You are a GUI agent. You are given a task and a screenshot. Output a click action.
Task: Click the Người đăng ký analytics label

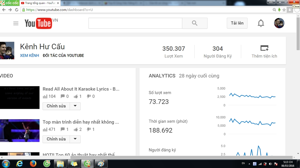tap(162, 150)
